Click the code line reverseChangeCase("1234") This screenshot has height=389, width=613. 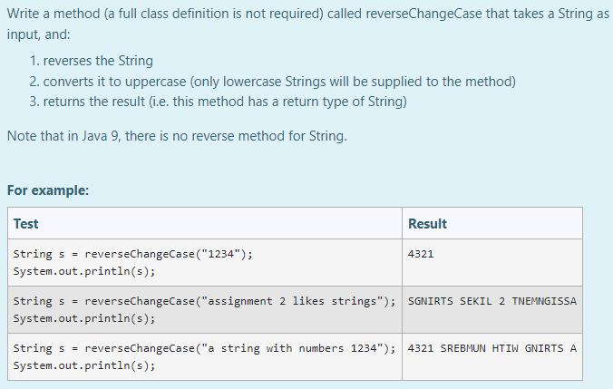(x=133, y=254)
